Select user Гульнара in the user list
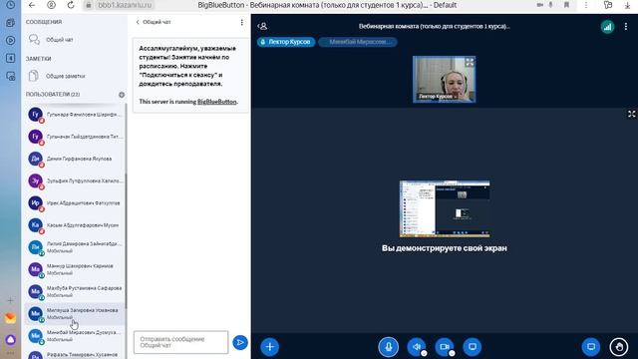Screen dimensions: 638x359 pyautogui.click(x=75, y=115)
